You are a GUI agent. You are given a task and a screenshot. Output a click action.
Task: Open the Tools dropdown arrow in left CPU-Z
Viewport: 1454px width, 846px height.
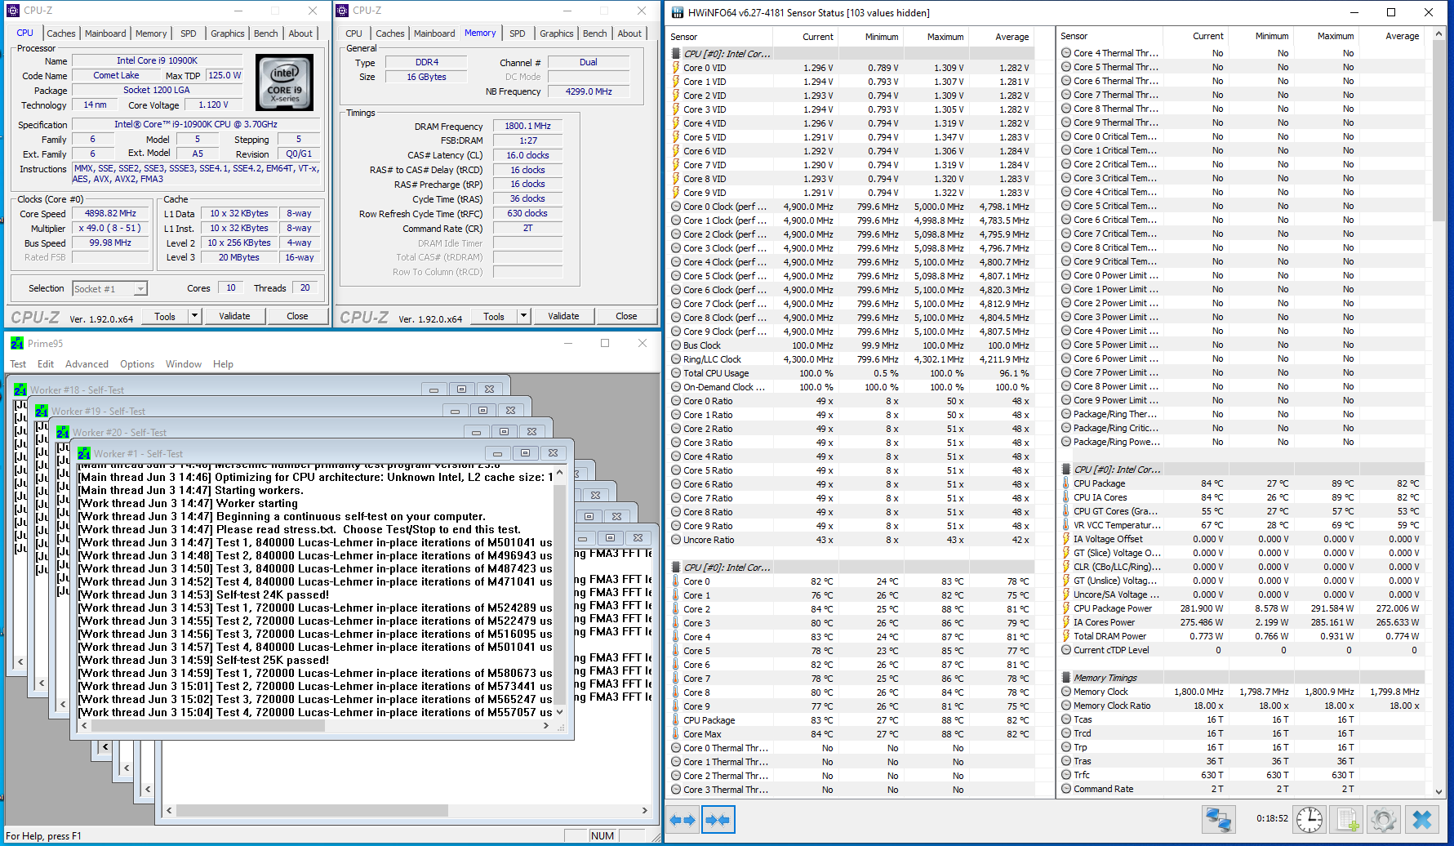pyautogui.click(x=194, y=316)
